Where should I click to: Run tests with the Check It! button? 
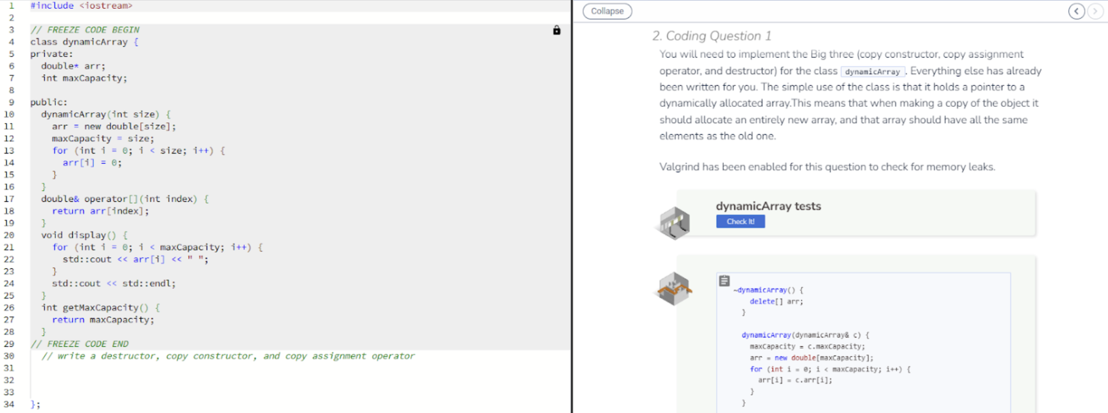tap(740, 221)
